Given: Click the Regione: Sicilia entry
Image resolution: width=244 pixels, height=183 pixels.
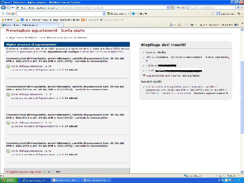Looking at the screenshot, I should [x=156, y=52].
